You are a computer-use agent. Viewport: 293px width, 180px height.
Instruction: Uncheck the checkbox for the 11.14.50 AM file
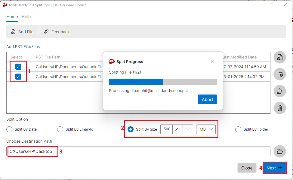(18, 67)
